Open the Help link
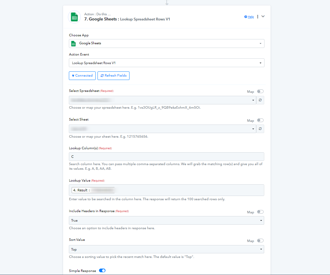Viewport: 330px width, 275px height. point(251,17)
